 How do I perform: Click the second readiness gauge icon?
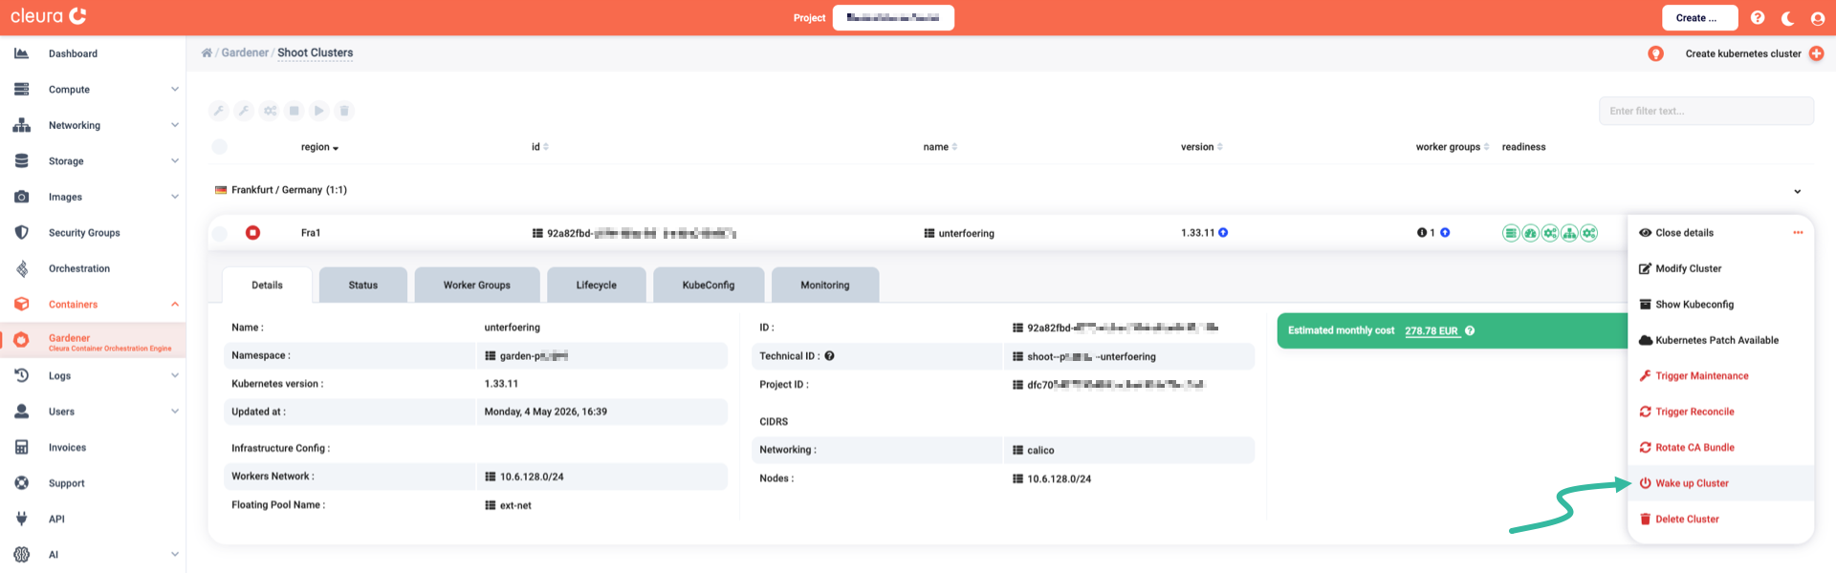pyautogui.click(x=1530, y=233)
